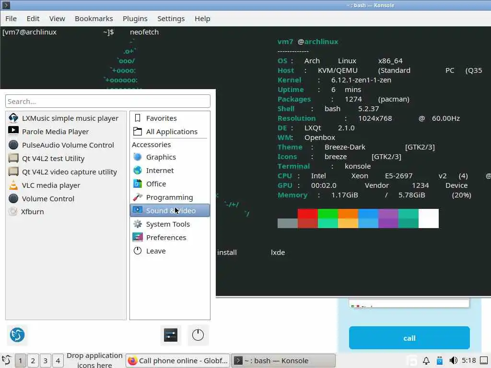This screenshot has width=491, height=368.
Task: Select Sound & Video category
Action: click(x=170, y=211)
